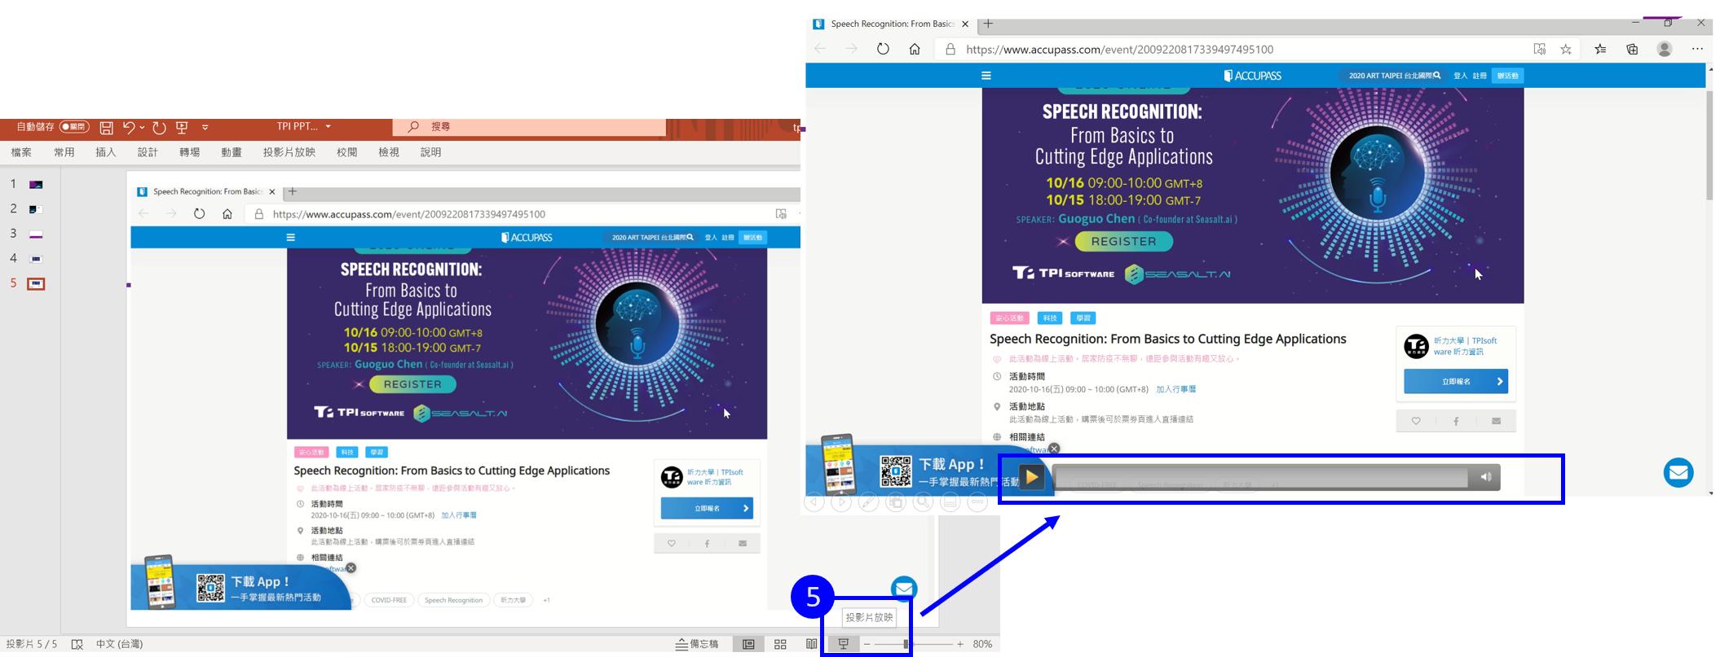Open the 校閱 Review ribbon tab
This screenshot has width=1720, height=657.
point(346,152)
